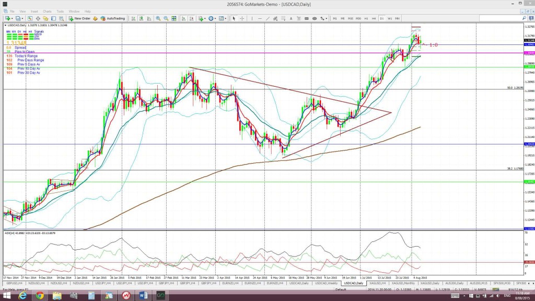Open the File menu

pyautogui.click(x=12, y=11)
